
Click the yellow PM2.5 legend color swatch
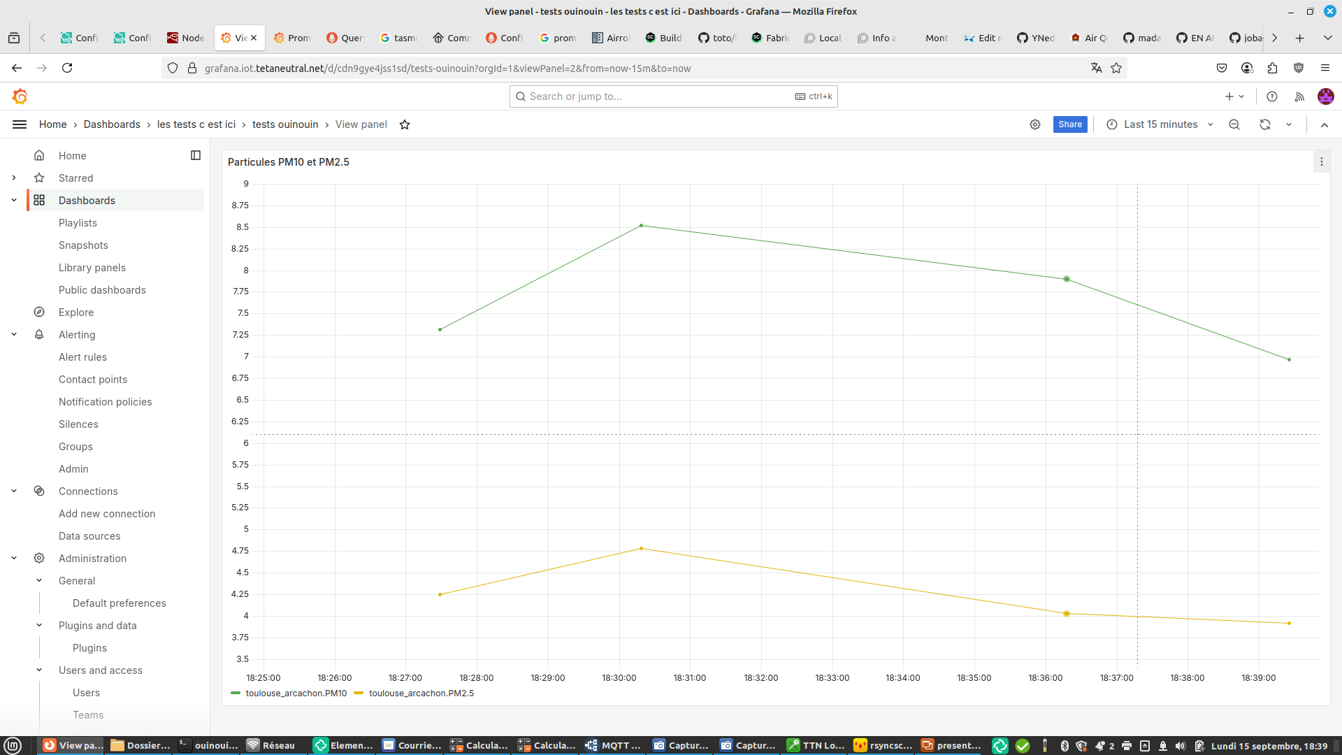(359, 693)
